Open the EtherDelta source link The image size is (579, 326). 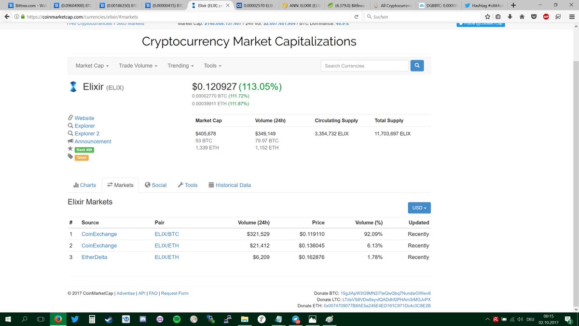point(94,257)
